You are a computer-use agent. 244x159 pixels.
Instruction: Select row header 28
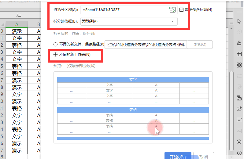coord(3,156)
